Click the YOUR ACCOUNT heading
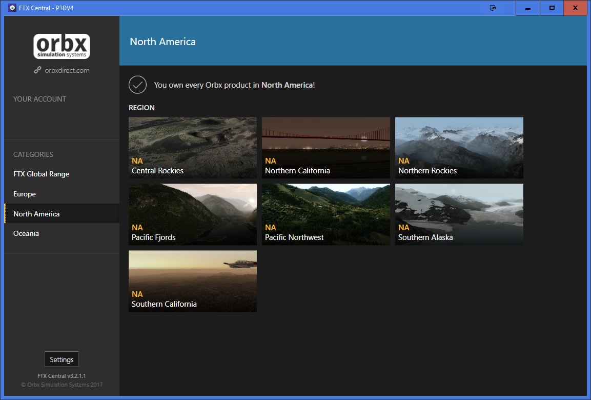Viewport: 591px width, 400px height. click(x=39, y=99)
